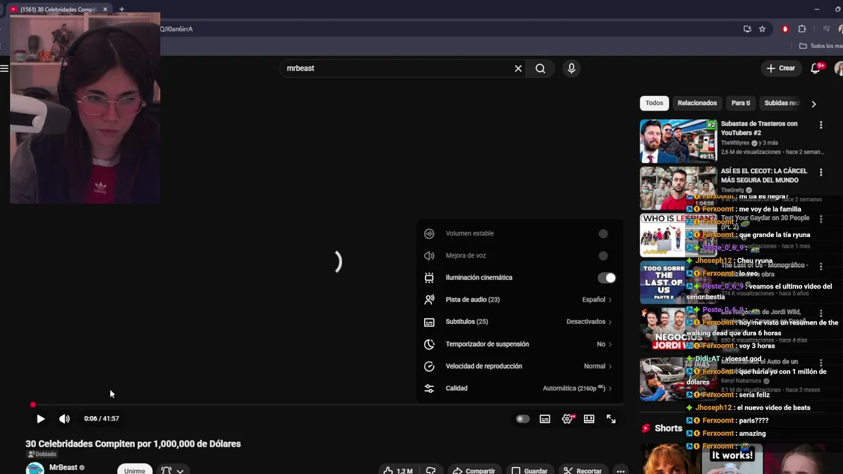Open options for The Last of Us video
Screen dimensions: 843x474
[x=821, y=267]
